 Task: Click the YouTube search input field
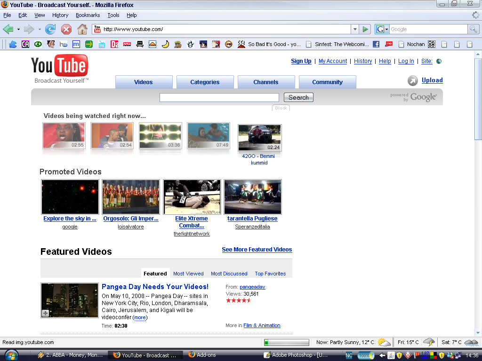219,97
